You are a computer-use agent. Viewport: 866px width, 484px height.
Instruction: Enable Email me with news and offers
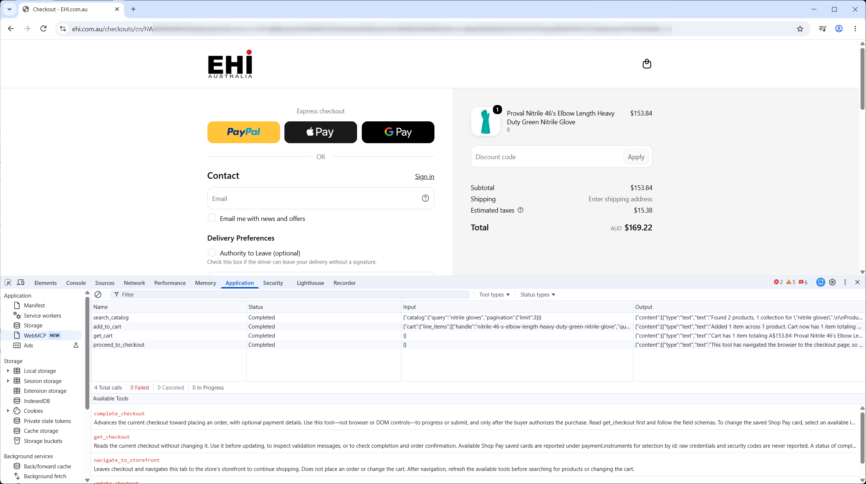pos(211,218)
